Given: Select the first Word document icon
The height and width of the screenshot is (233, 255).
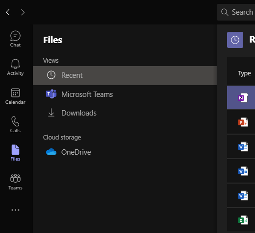Looking at the screenshot, I should coord(243,146).
